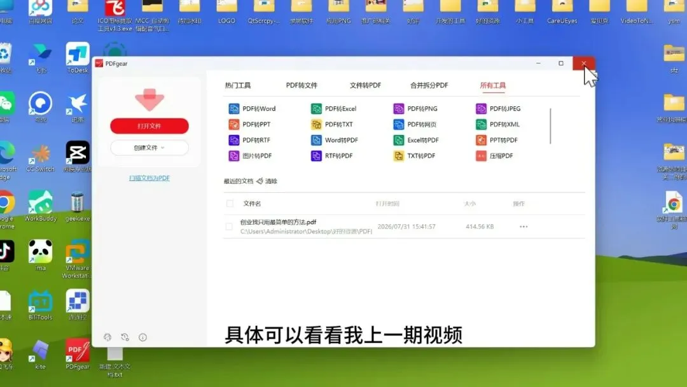Click the file name 创业我只用最简单的方法.pdf

[x=278, y=222]
